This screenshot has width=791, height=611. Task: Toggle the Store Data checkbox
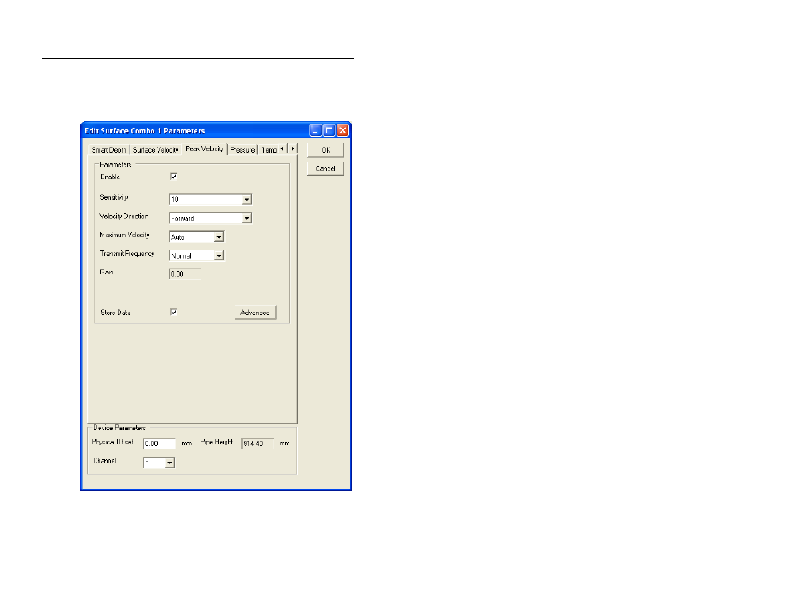(x=173, y=313)
